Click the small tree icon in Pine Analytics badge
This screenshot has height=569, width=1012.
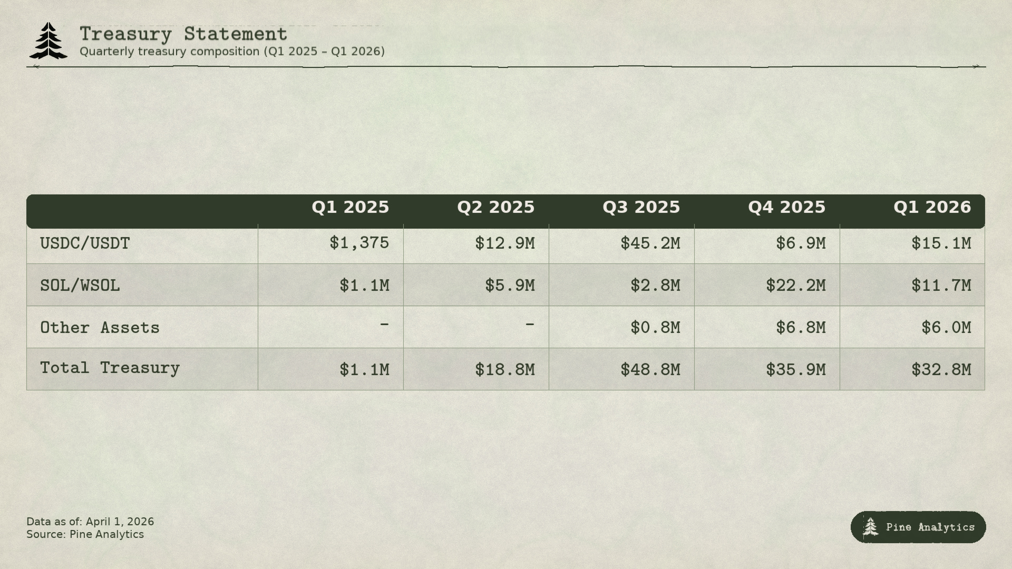coord(870,527)
